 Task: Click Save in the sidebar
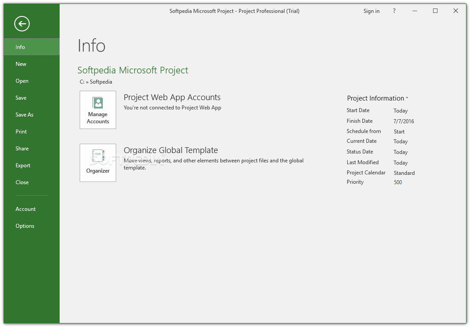32,98
